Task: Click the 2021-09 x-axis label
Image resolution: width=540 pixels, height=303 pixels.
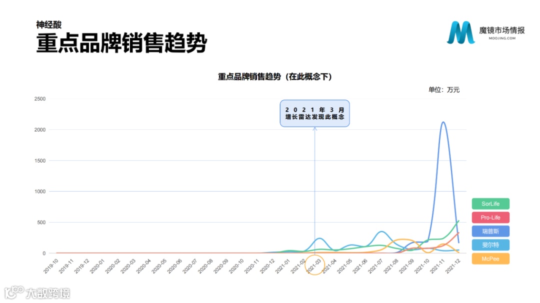Action: click(406, 266)
